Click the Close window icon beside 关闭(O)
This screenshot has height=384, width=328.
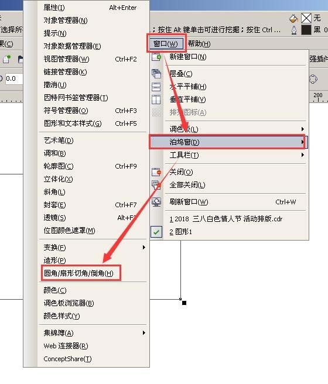coord(156,172)
